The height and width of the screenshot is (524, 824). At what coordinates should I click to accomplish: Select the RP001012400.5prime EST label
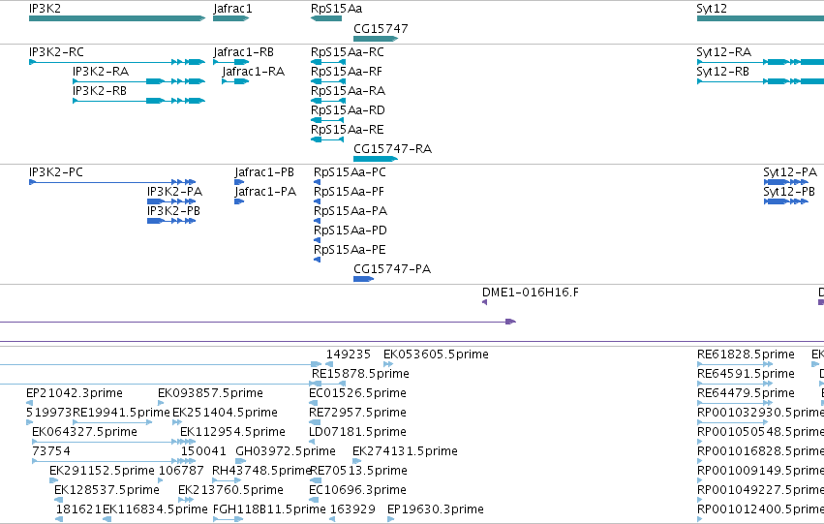tap(760, 510)
